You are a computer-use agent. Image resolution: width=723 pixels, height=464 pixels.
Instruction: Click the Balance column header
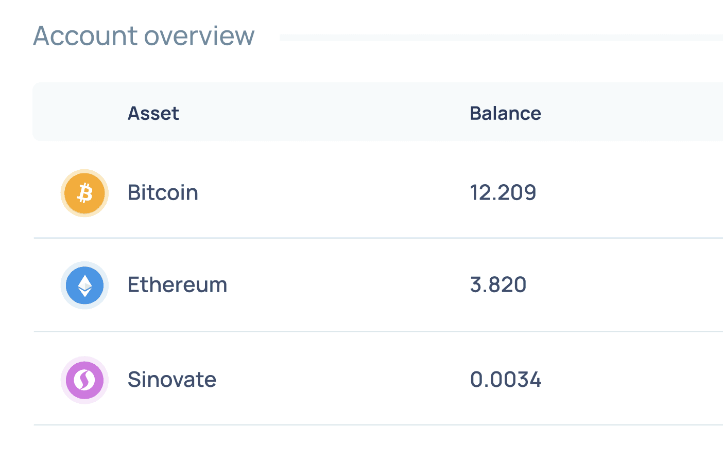tap(505, 113)
